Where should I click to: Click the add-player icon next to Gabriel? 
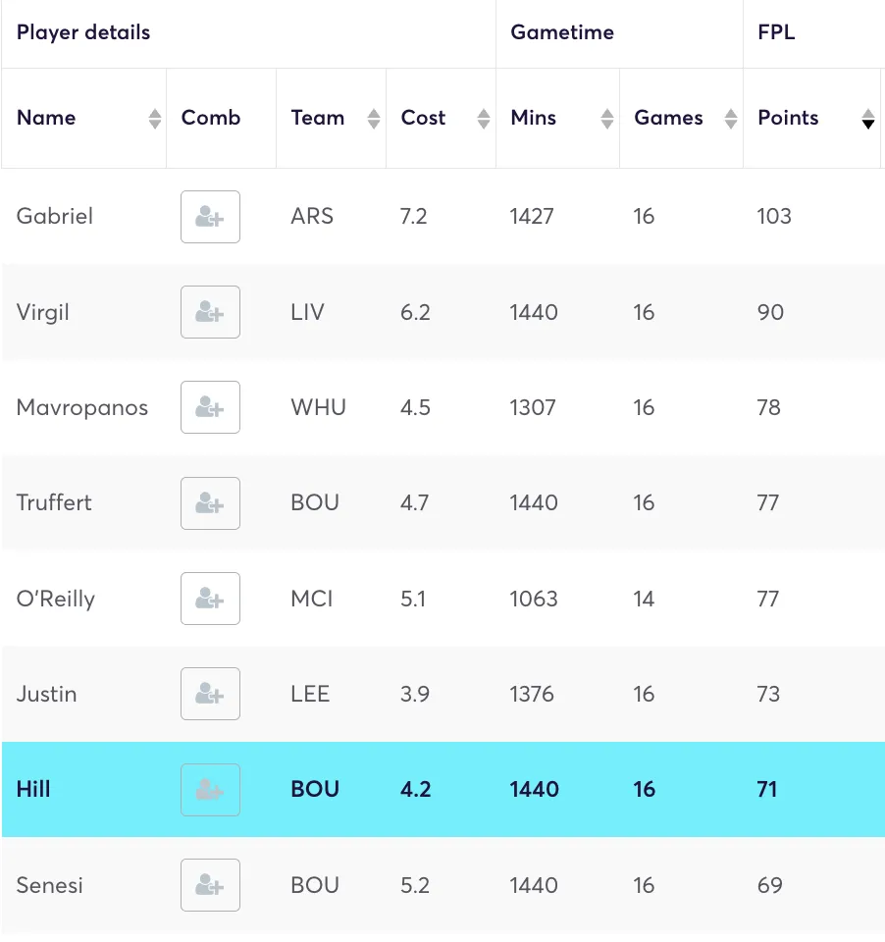click(210, 217)
